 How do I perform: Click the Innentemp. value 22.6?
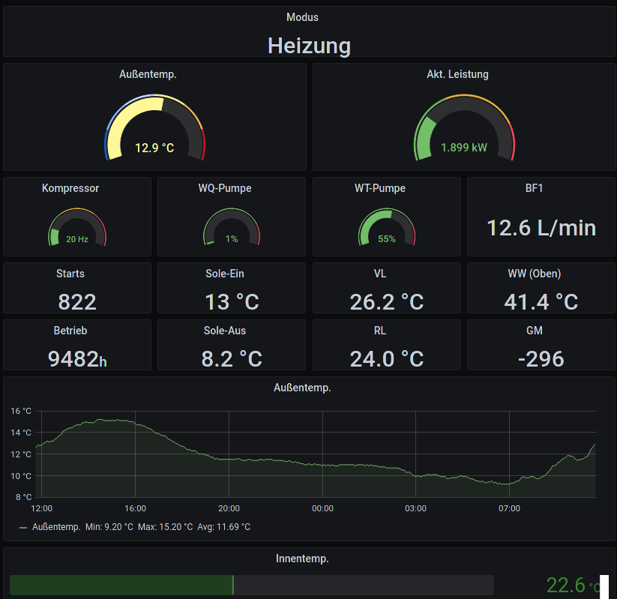coord(566,586)
